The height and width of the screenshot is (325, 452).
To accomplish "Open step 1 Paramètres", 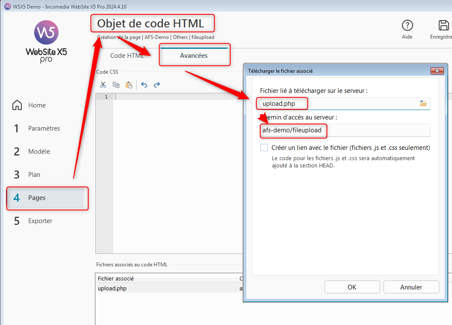I will (44, 128).
